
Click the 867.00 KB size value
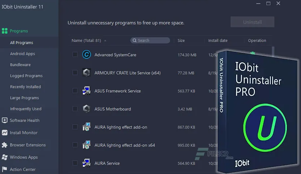[x=186, y=127]
